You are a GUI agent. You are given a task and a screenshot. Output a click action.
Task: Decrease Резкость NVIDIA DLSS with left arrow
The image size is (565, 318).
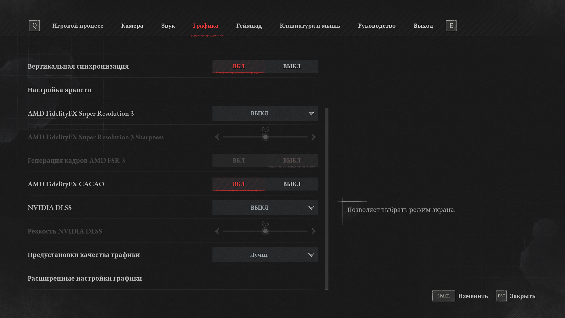click(217, 231)
